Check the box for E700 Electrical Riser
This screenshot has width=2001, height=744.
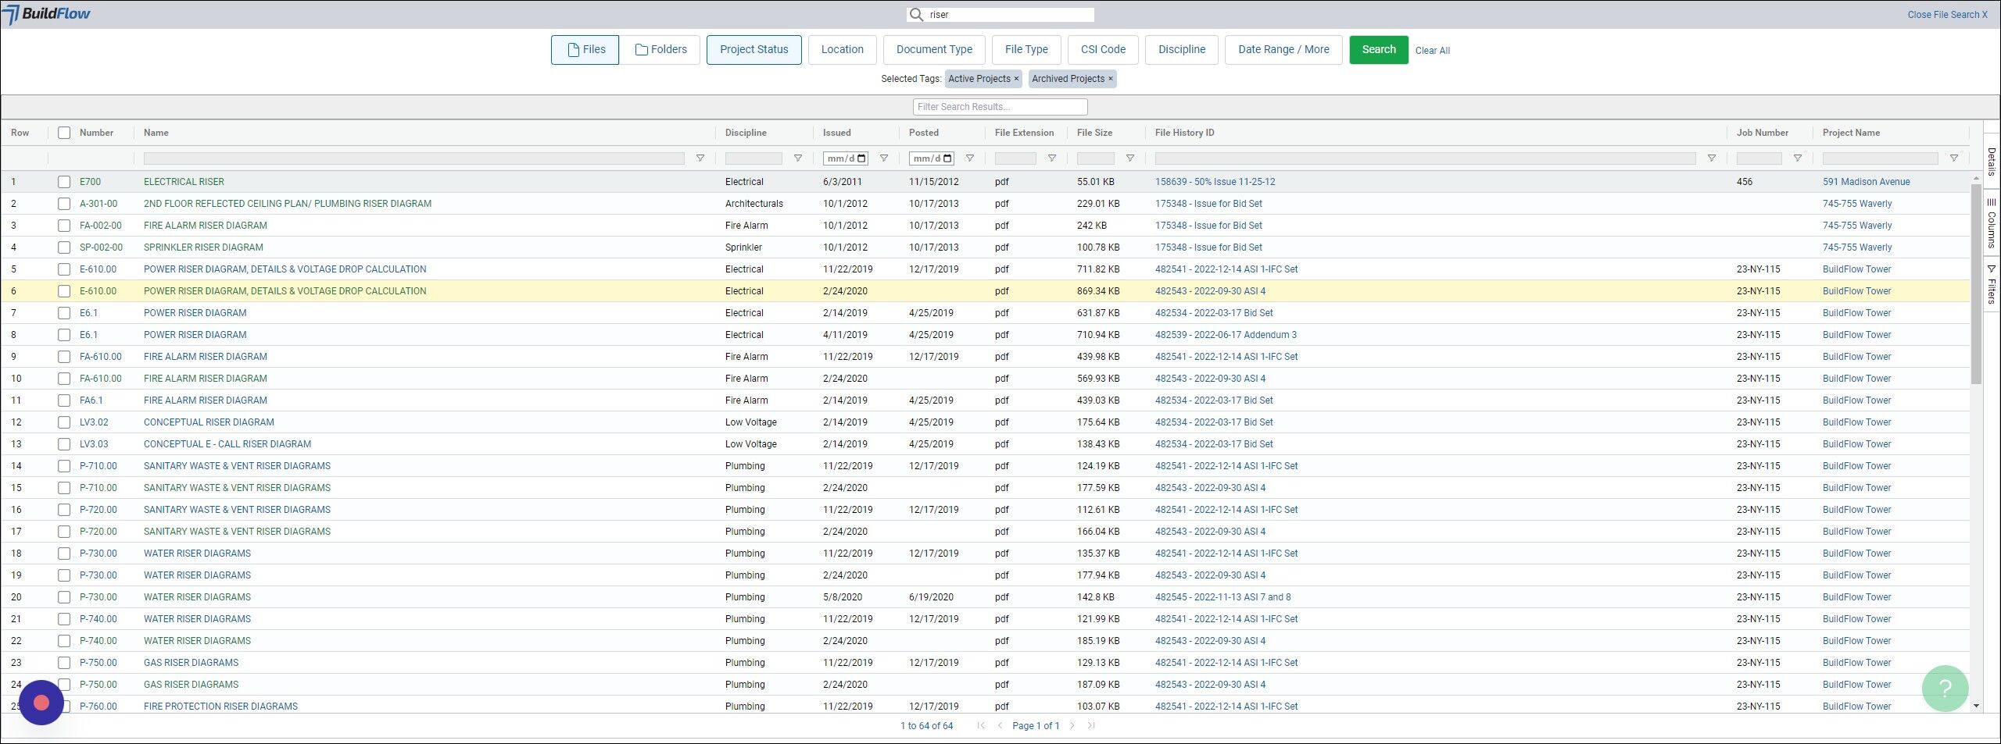pyautogui.click(x=64, y=182)
